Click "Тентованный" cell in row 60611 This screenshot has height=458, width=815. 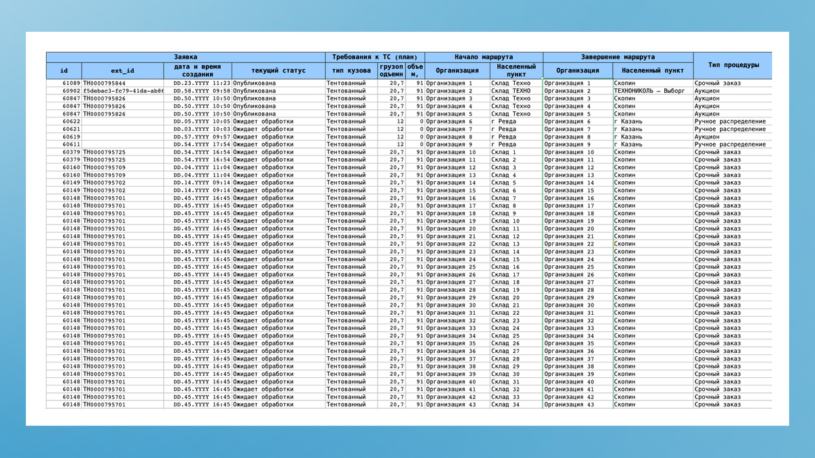coord(351,145)
